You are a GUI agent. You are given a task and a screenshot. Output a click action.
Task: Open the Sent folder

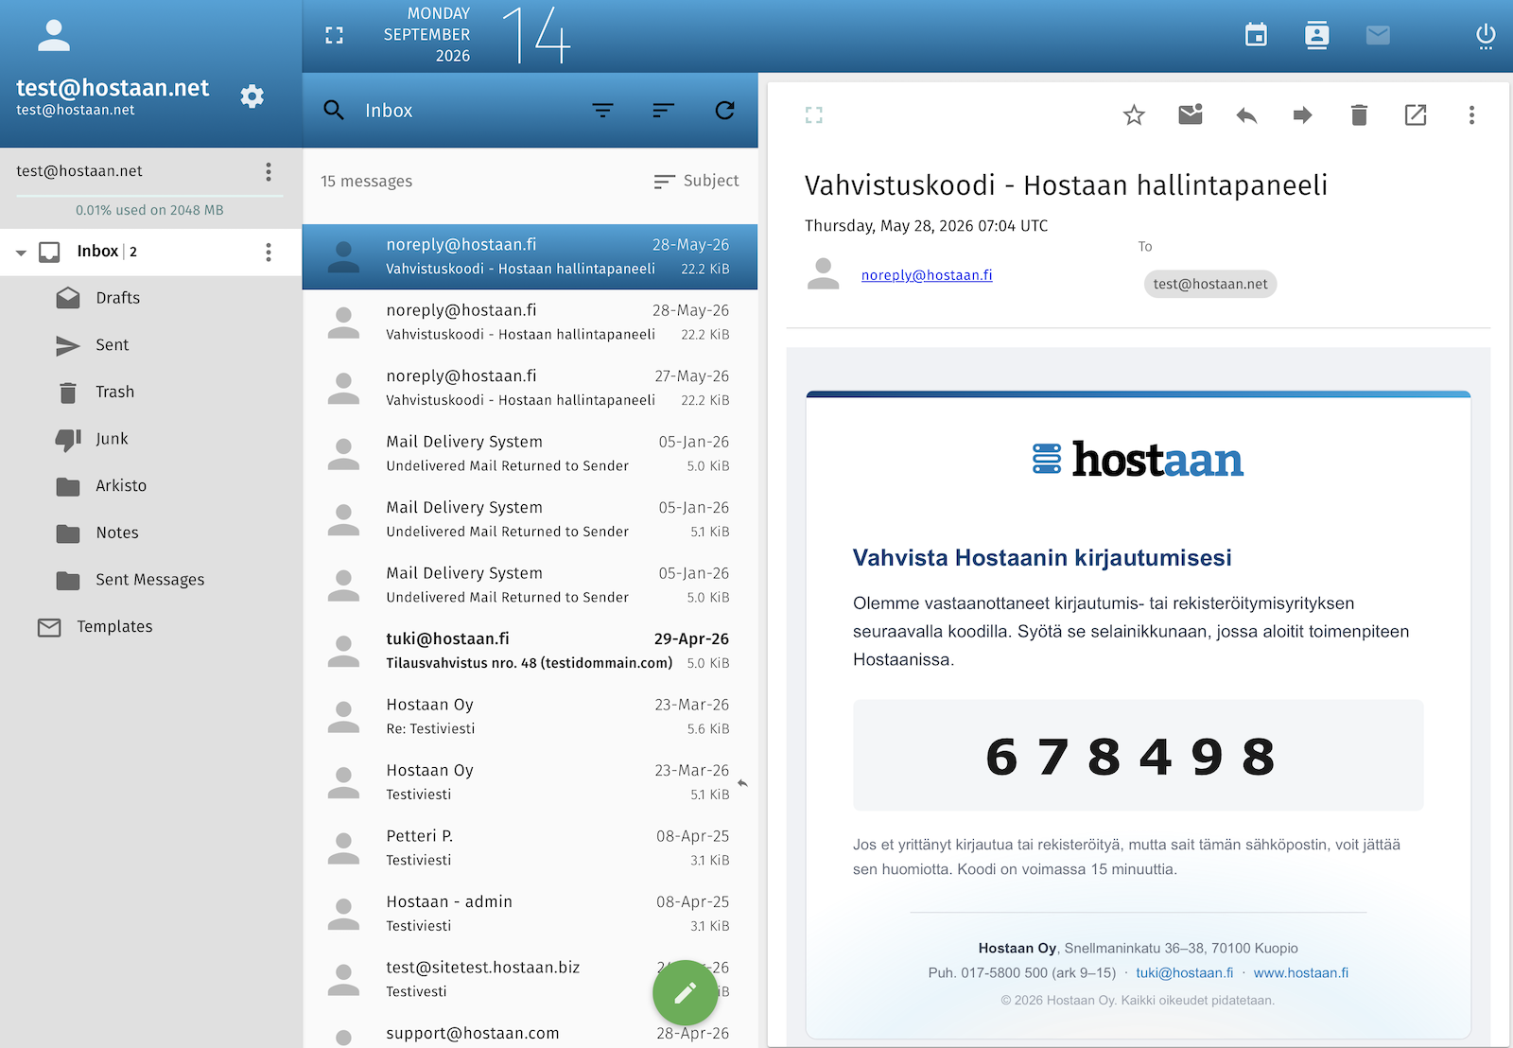(151, 345)
